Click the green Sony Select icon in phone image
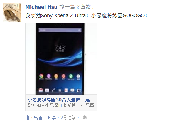The height and width of the screenshot is (124, 172). [x=71, y=76]
